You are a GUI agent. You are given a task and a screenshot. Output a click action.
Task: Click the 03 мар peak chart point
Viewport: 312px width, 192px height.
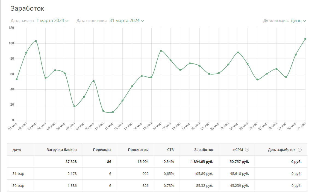[x=36, y=41]
